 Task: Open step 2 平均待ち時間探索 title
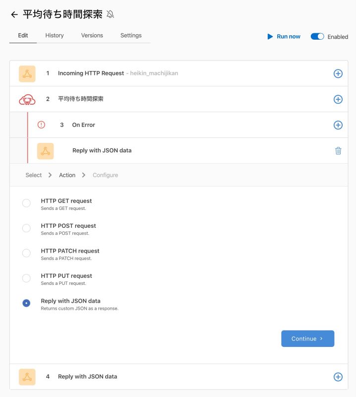[81, 99]
